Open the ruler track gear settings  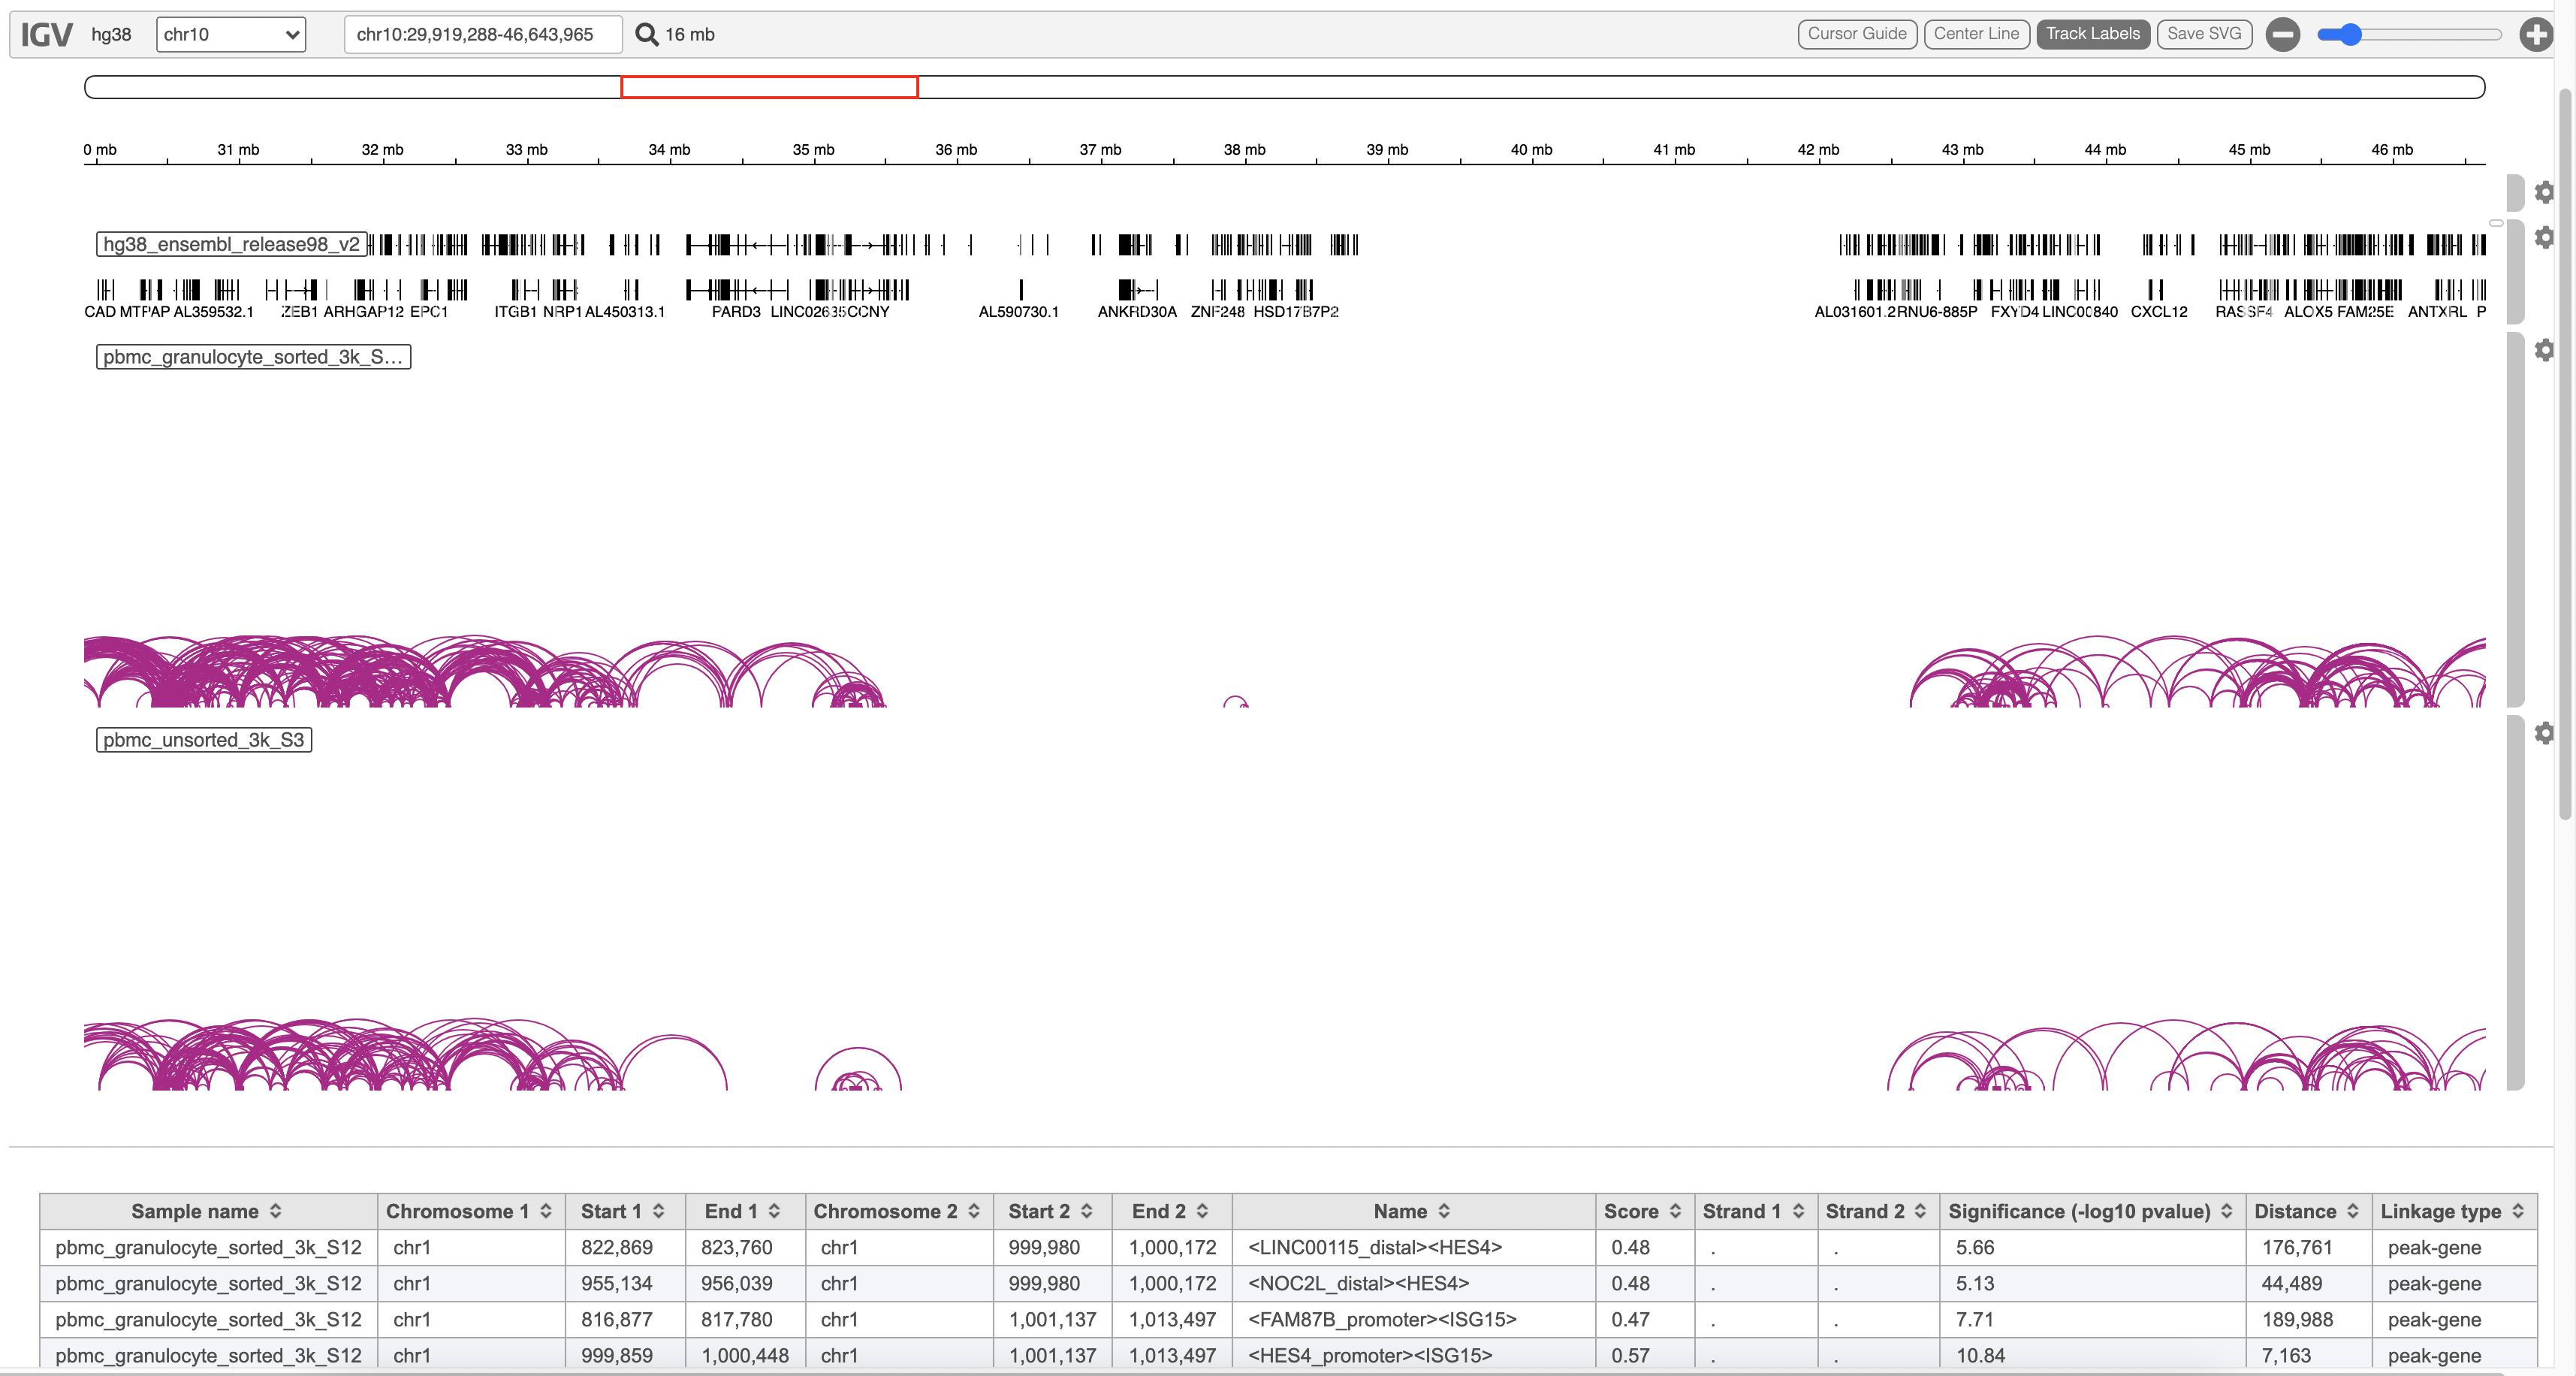click(x=2544, y=192)
